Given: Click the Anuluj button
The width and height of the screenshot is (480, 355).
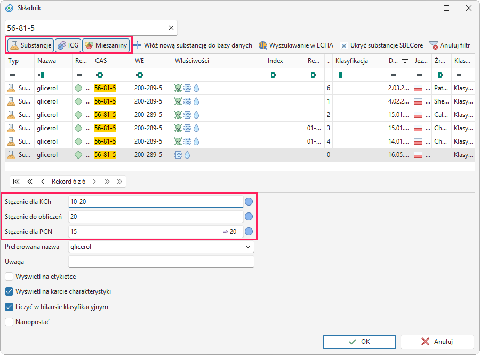Looking at the screenshot, I should pyautogui.click(x=437, y=342).
